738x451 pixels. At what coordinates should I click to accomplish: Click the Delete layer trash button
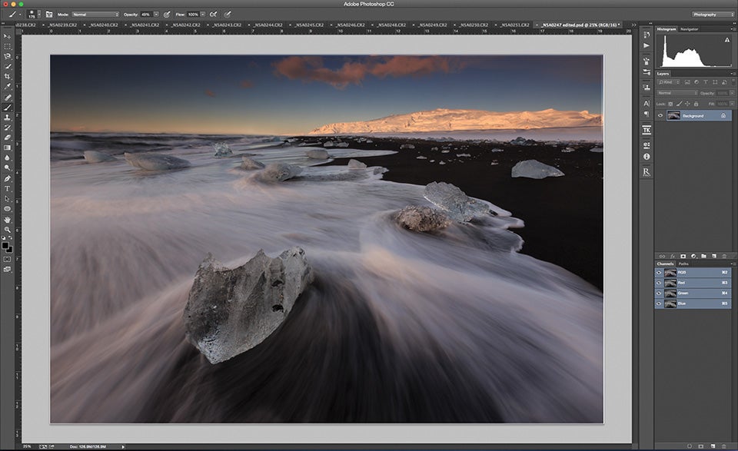(724, 257)
